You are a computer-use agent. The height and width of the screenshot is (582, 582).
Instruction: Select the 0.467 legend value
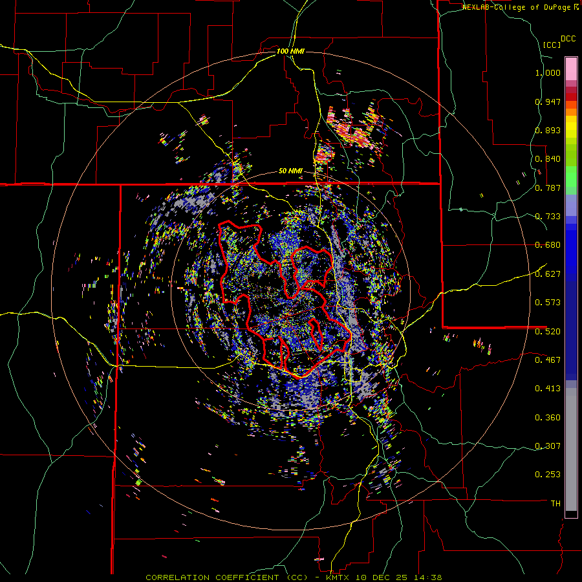click(548, 360)
